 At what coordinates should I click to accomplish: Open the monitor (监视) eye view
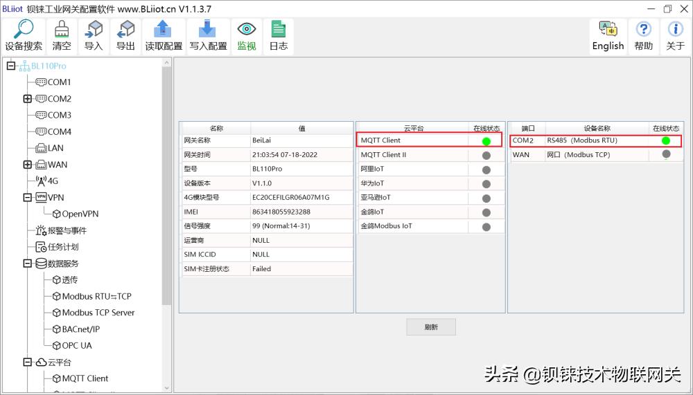click(x=247, y=36)
